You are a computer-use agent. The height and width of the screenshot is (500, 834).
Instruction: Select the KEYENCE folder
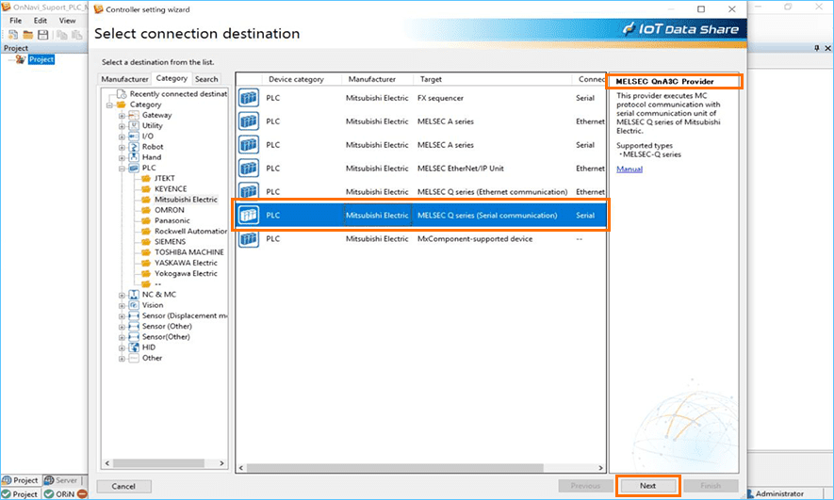pyautogui.click(x=171, y=189)
